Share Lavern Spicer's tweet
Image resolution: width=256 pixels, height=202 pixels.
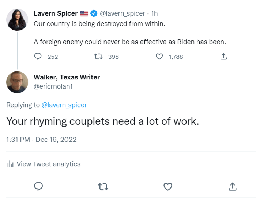[224, 57]
